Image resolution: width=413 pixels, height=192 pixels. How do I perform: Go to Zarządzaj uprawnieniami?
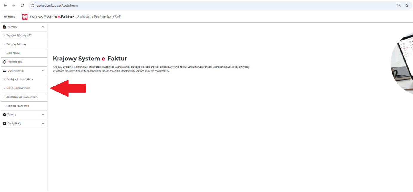click(x=22, y=97)
